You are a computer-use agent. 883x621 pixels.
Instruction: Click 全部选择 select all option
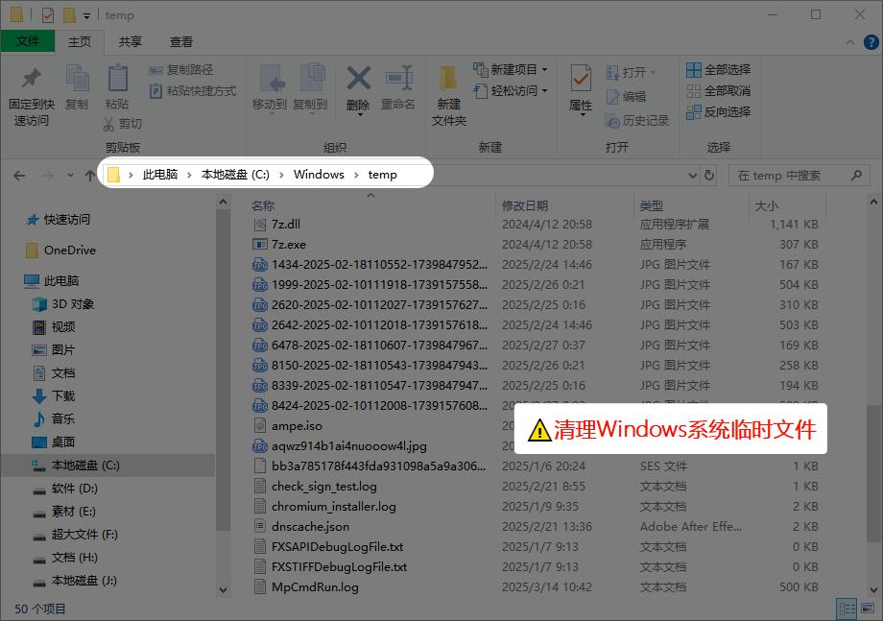(718, 70)
